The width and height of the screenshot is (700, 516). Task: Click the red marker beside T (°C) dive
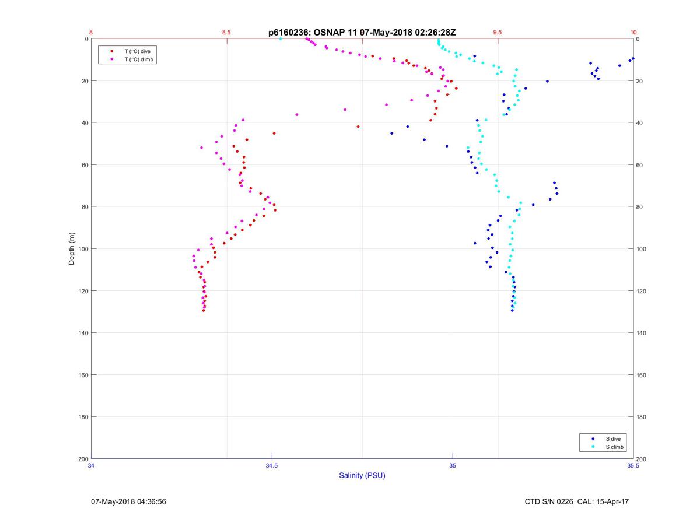tap(111, 52)
